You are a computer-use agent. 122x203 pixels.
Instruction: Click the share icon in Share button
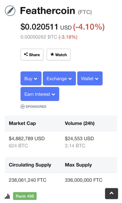click(x=26, y=54)
